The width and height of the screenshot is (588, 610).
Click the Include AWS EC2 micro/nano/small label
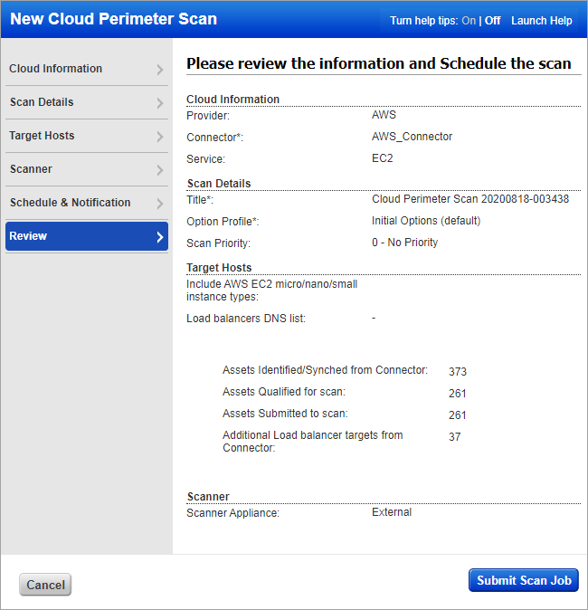tap(271, 291)
